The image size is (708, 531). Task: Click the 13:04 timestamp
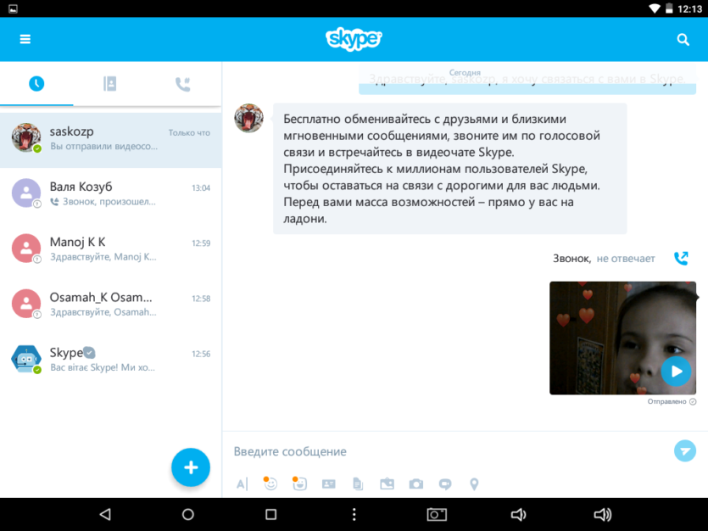coord(201,187)
